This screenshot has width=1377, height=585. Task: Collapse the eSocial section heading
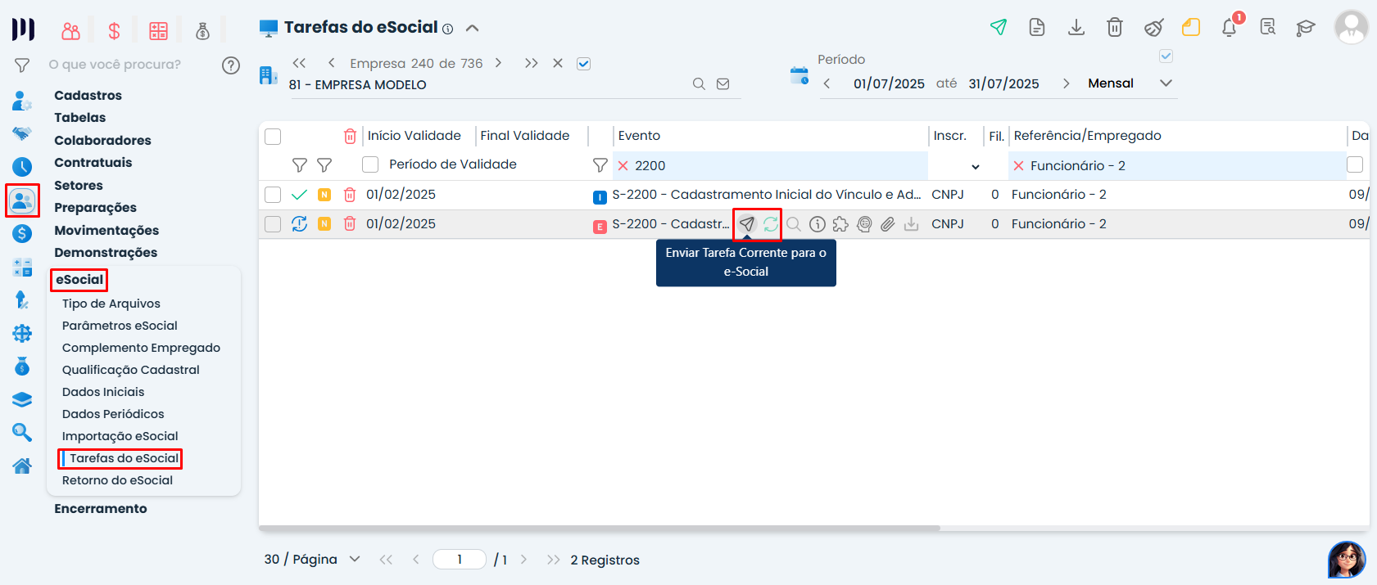(x=79, y=280)
